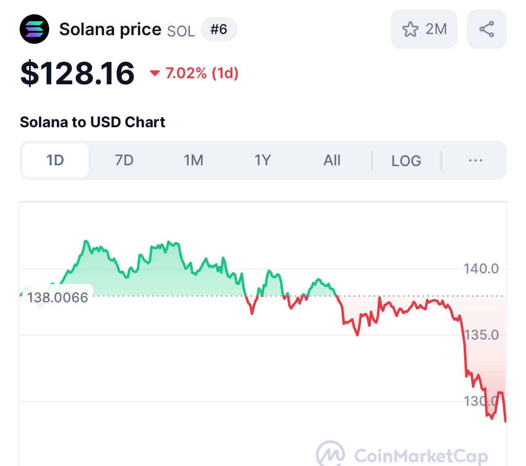The height and width of the screenshot is (466, 526).
Task: Toggle the LOG scale option
Action: point(406,161)
